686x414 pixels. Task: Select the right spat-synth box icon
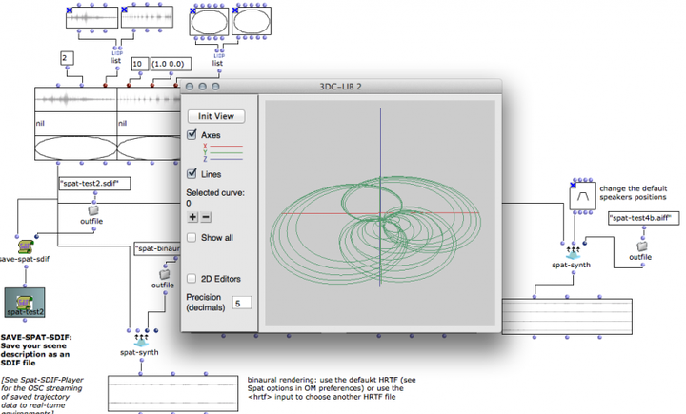574,254
